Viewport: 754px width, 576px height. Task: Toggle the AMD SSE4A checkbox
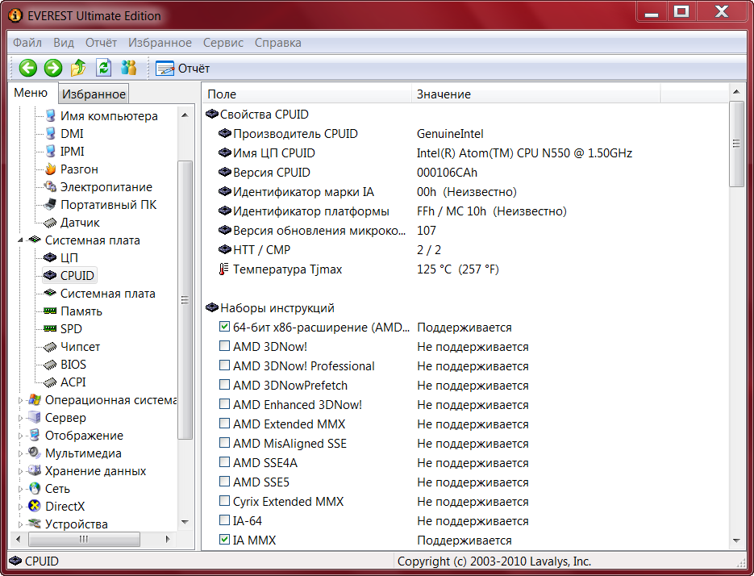(x=224, y=462)
